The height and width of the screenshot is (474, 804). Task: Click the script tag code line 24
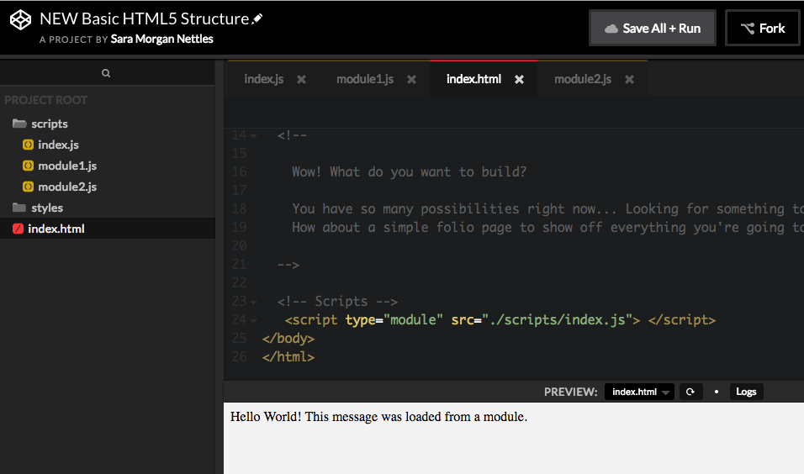coord(500,319)
